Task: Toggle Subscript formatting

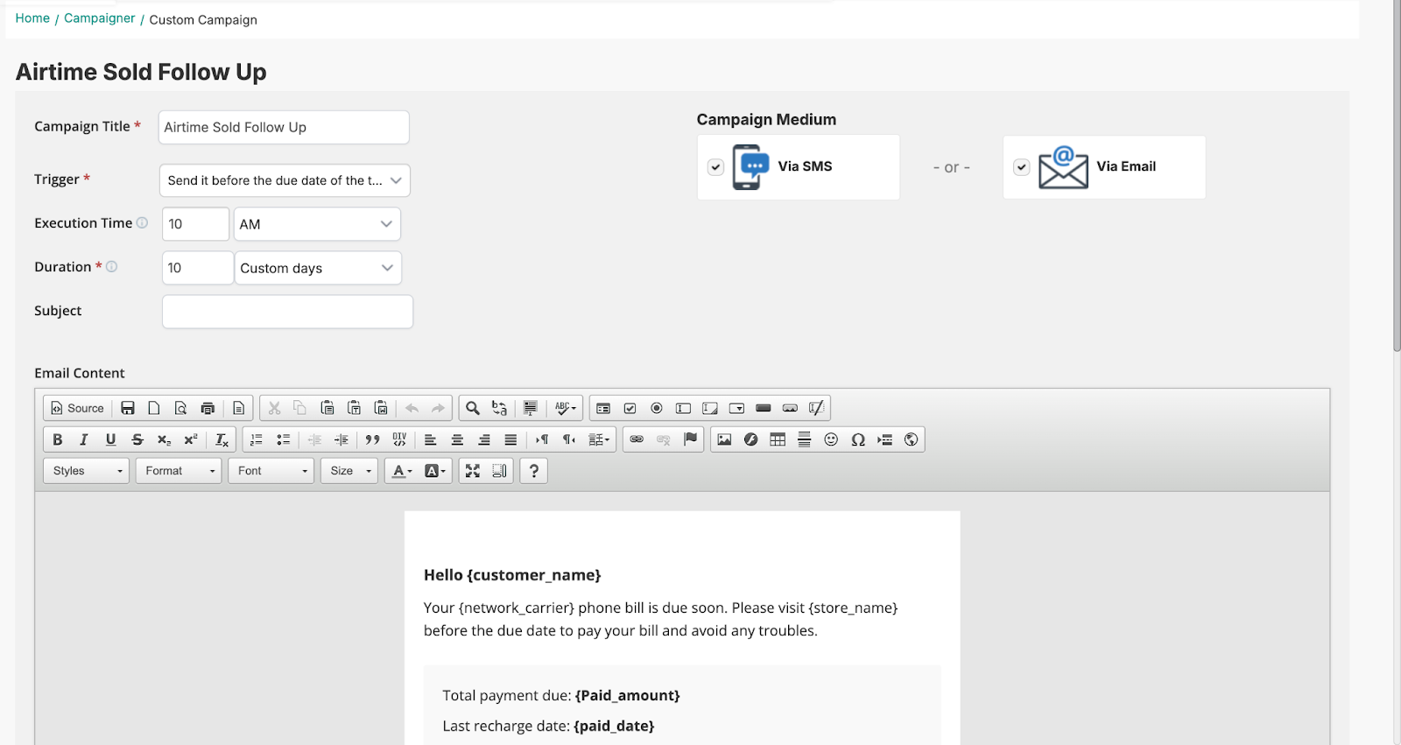Action: tap(164, 439)
